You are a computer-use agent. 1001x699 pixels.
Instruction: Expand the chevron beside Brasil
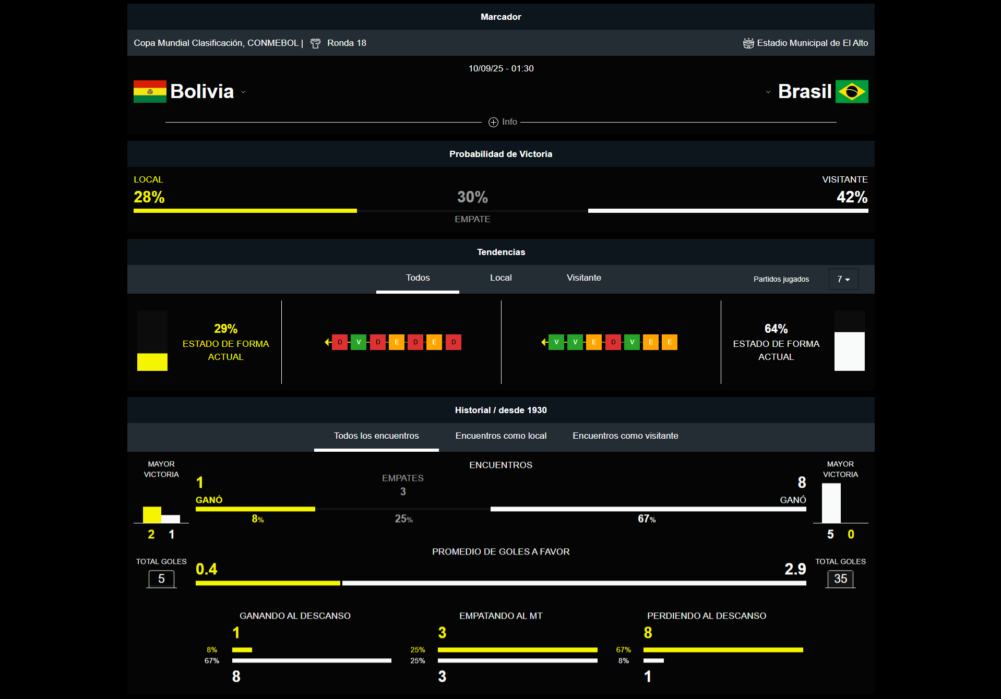tap(768, 92)
